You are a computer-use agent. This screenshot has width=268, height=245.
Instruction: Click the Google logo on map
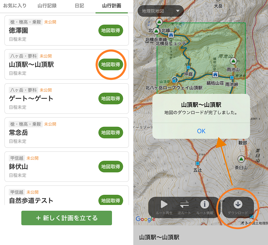click(x=145, y=219)
